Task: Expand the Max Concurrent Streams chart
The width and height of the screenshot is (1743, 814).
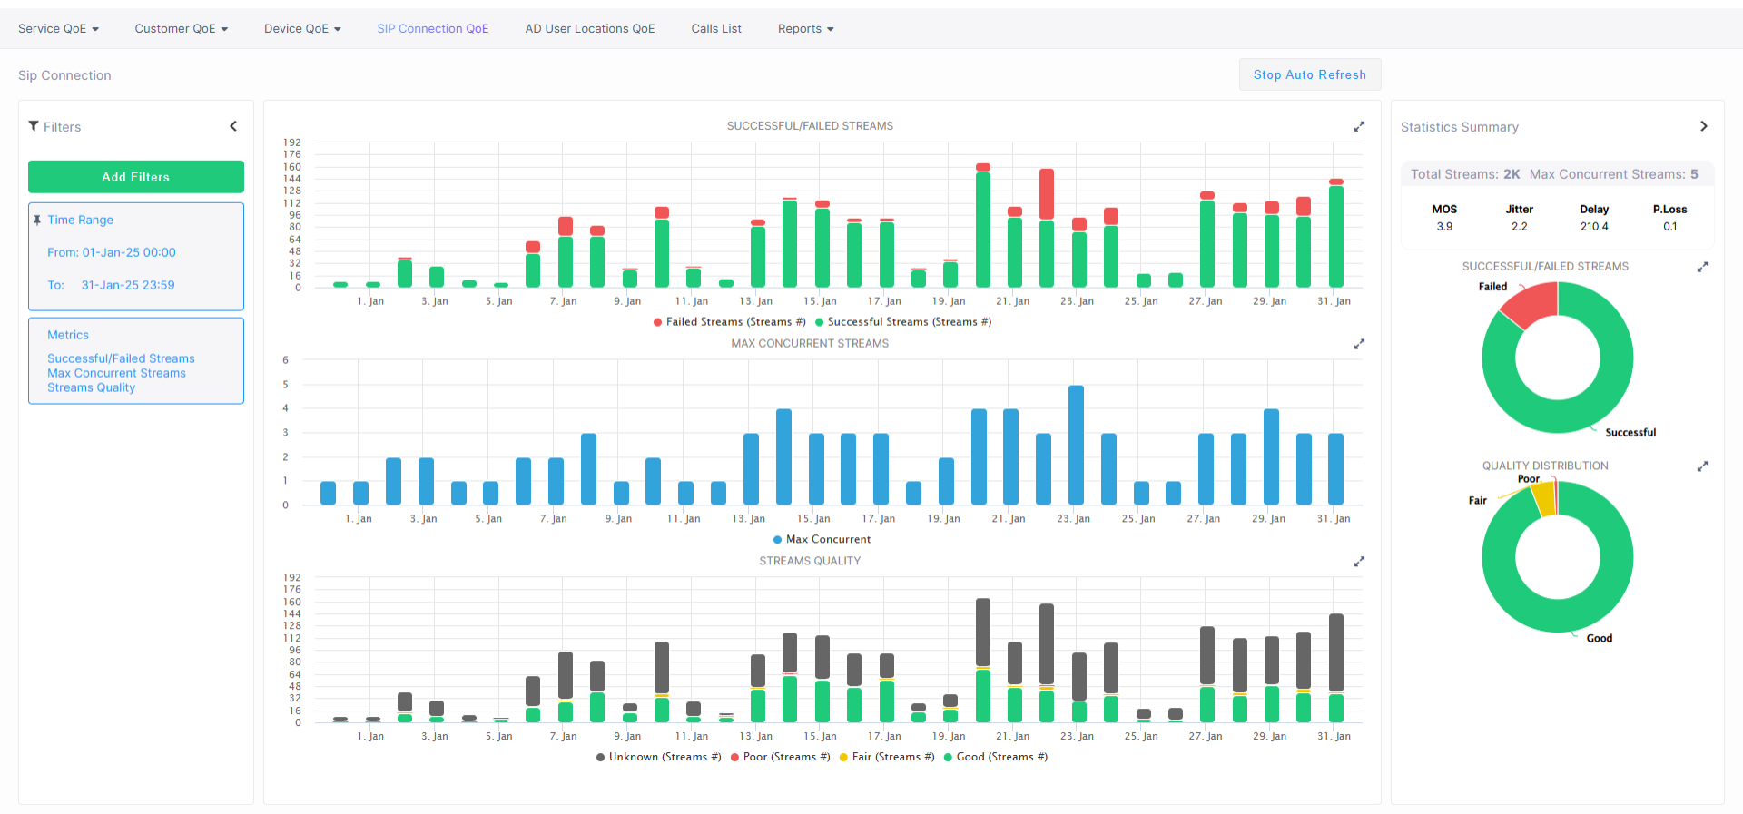Action: coord(1359,345)
